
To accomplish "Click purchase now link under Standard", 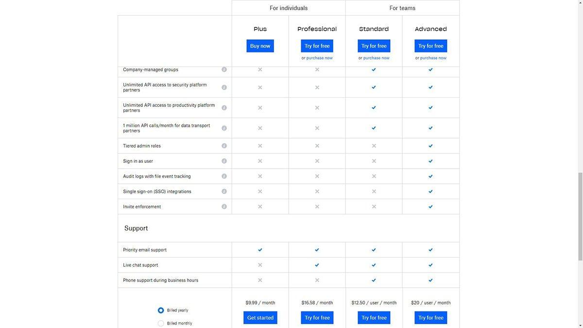I will [x=376, y=58].
